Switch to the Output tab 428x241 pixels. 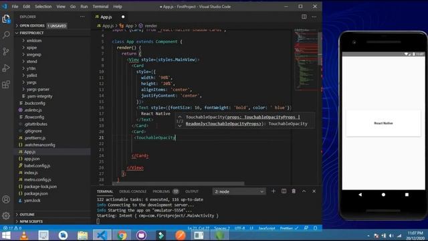192,191
